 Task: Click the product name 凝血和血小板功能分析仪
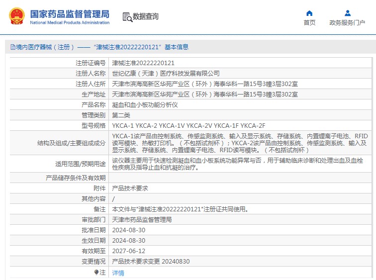pos(145,105)
